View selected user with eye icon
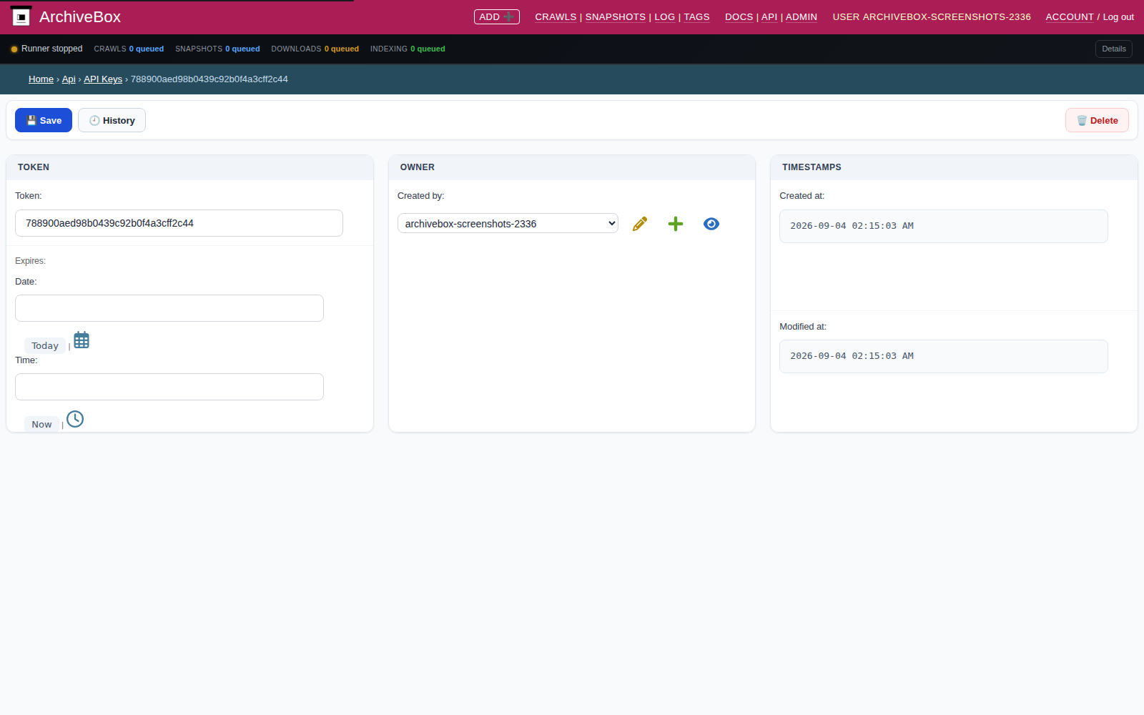The image size is (1144, 715). 711,224
